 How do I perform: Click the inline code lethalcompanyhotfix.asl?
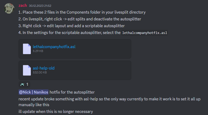coord(145,33)
